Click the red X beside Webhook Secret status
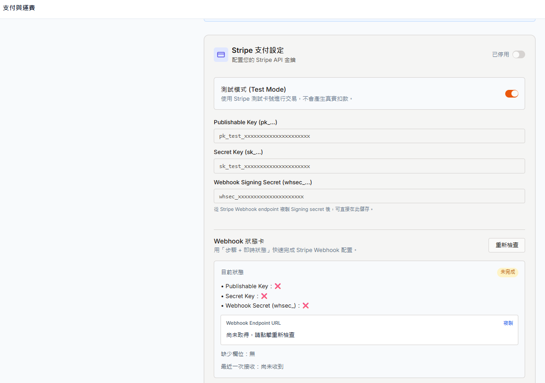This screenshot has width=545, height=383. pyautogui.click(x=305, y=306)
